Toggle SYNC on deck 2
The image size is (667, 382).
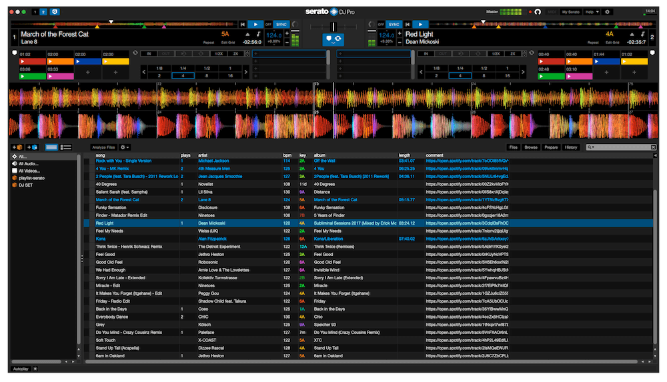[394, 25]
